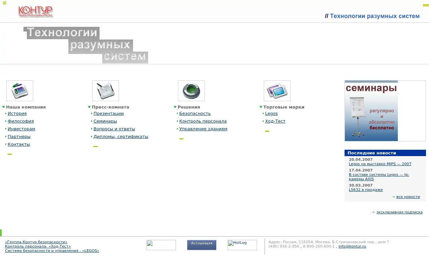This screenshot has width=429, height=268.
Task: Collapse the Торговые марки green arrow
Action: [261, 107]
